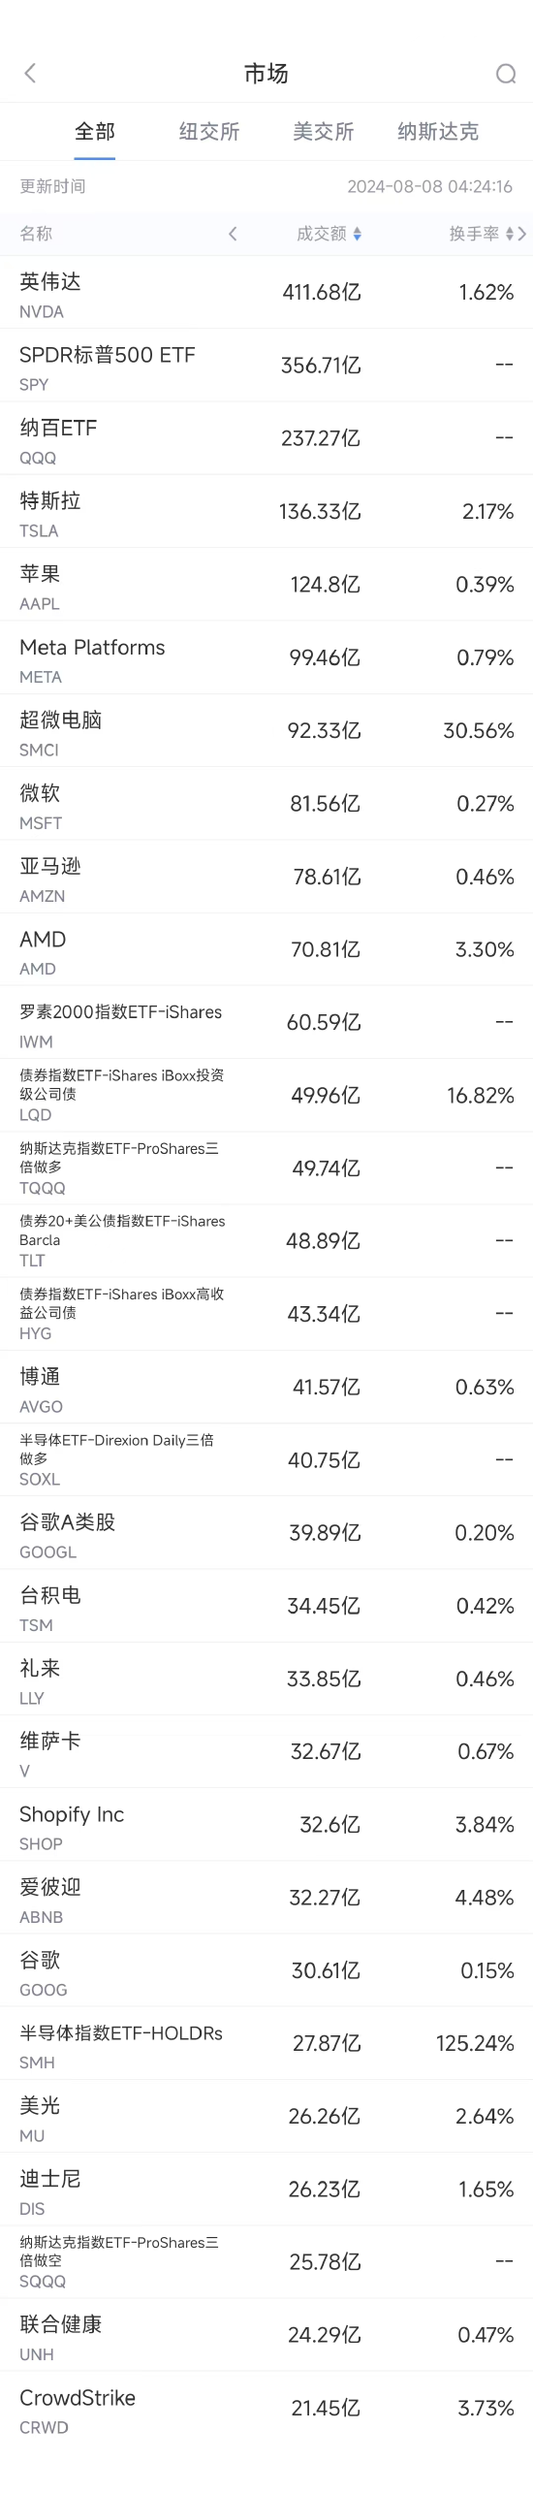The image size is (533, 2494).
Task: Open the search icon at top right
Action: click(x=506, y=74)
